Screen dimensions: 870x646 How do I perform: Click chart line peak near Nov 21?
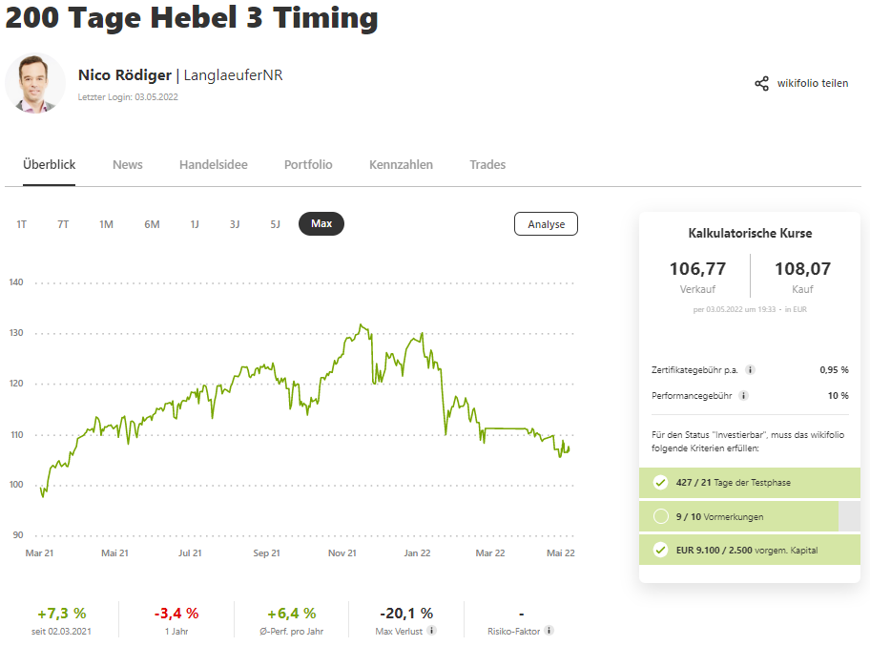coord(362,325)
